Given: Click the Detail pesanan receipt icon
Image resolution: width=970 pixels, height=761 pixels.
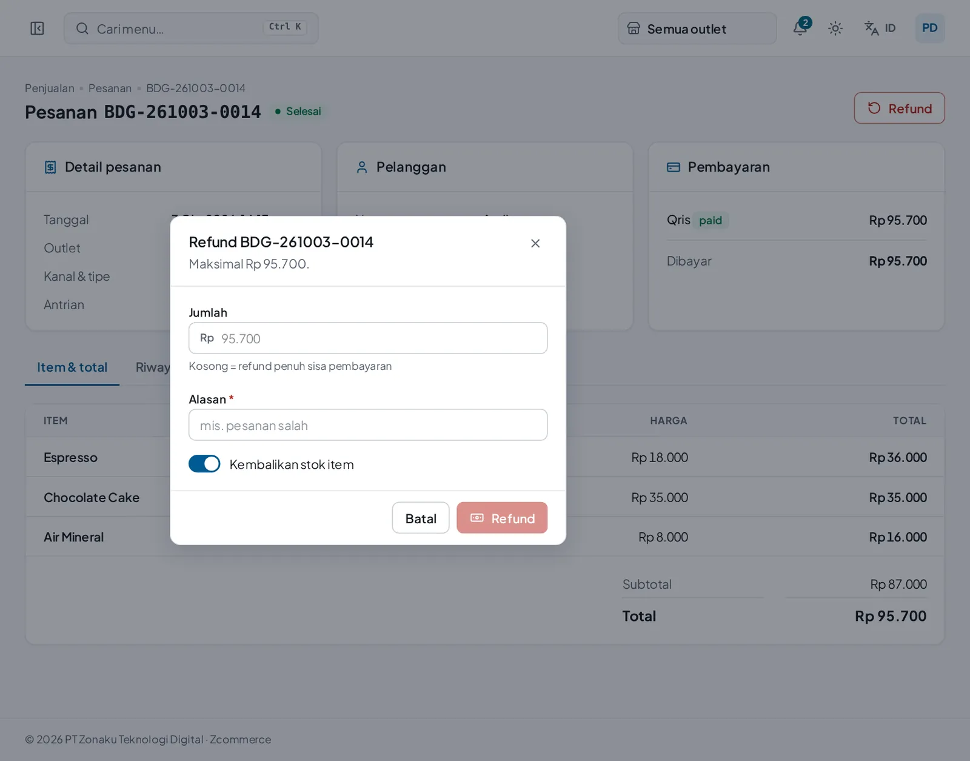Looking at the screenshot, I should (50, 167).
